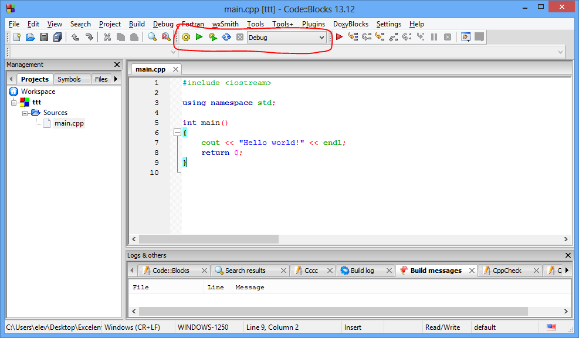Open the File menu

pos(14,24)
